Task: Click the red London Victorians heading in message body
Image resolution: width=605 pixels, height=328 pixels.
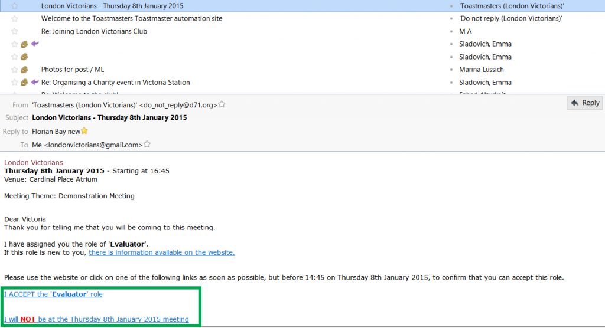Action: [x=34, y=163]
